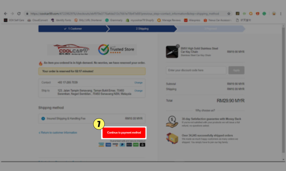The width and height of the screenshot is (286, 171).
Task: Click the BMW High Solid Stainless Steel product title
Action: tap(199, 50)
